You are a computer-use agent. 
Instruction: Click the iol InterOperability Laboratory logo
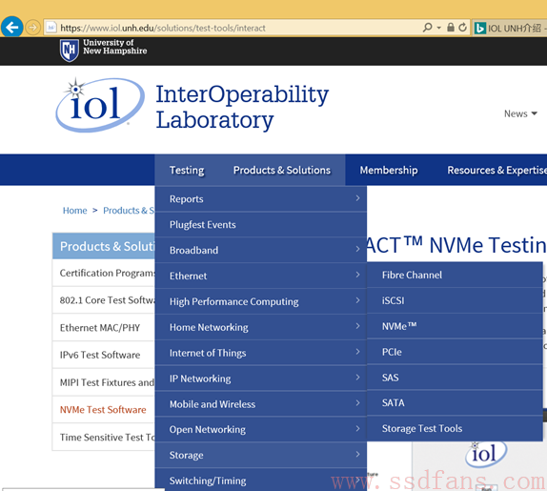100,104
